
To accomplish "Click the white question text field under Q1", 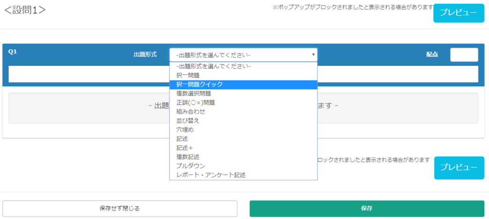I will click(243, 74).
